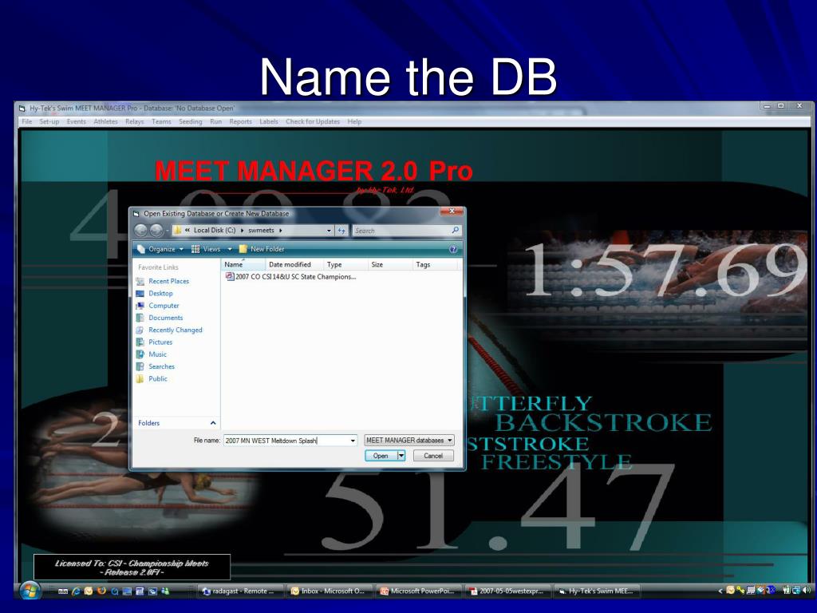Click the Forward navigation arrow in the dialog
Screen dimensions: 817x613
156,231
